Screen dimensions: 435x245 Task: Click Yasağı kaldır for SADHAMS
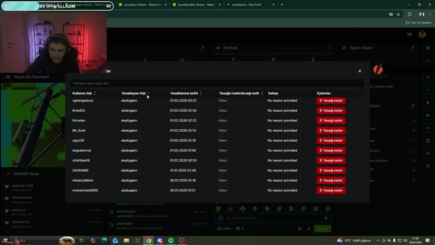pyautogui.click(x=331, y=170)
